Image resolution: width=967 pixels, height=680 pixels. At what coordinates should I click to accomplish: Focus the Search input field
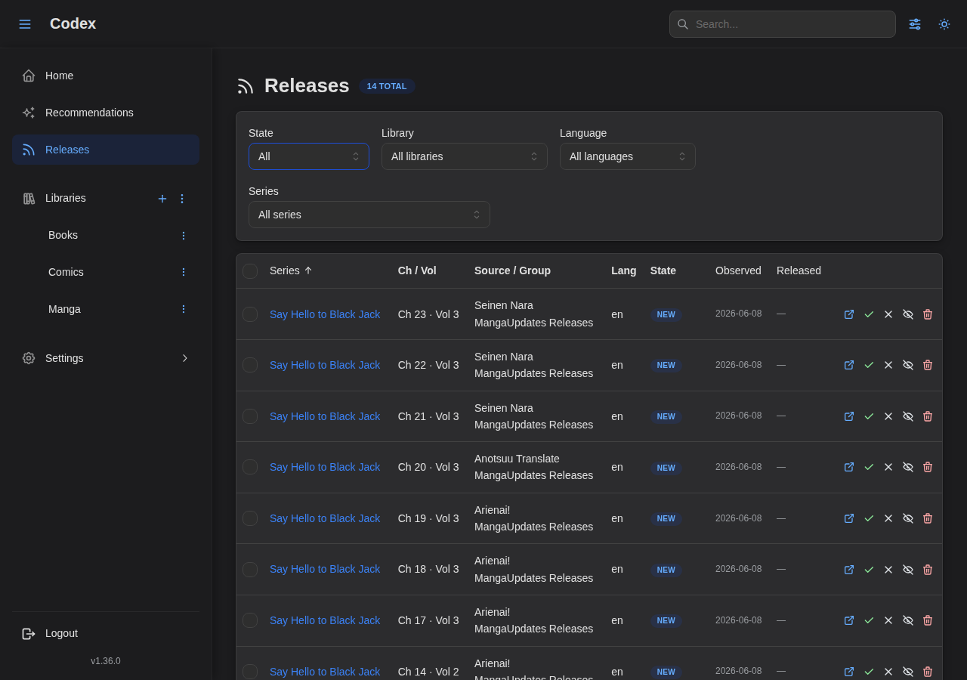783,24
